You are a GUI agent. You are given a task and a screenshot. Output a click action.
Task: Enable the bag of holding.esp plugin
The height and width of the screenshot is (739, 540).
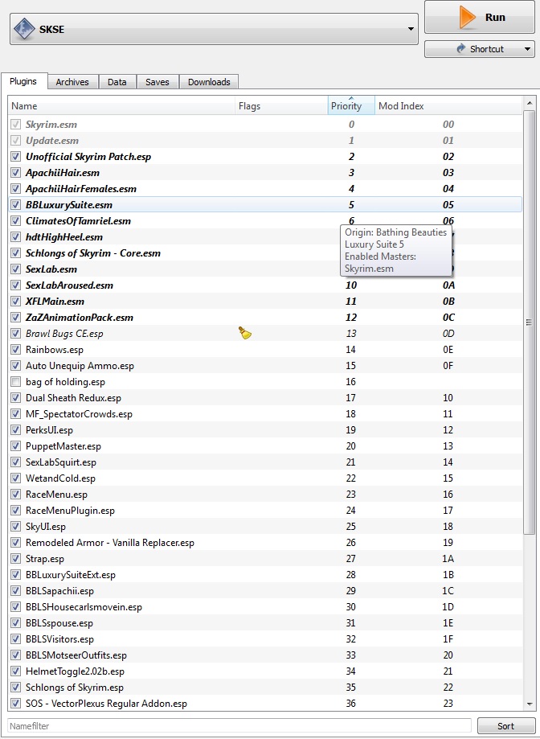pyautogui.click(x=16, y=382)
